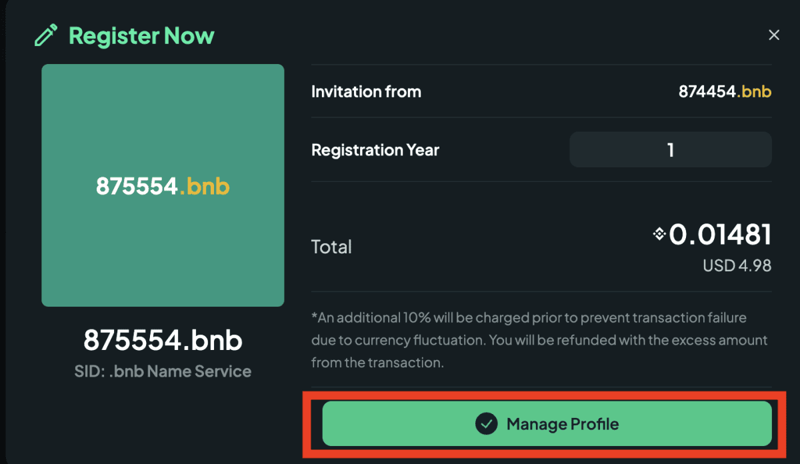
Task: Click the inviter name 874454.bnb
Action: [x=725, y=91]
